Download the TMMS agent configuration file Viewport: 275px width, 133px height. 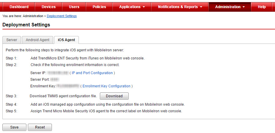click(114, 96)
